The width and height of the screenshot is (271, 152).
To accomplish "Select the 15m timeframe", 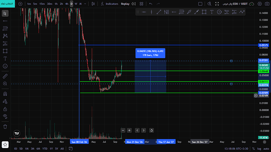I will click(x=42, y=4).
